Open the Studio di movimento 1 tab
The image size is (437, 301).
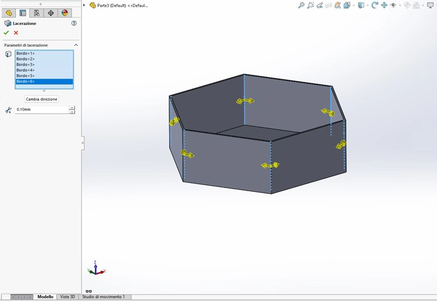103,297
